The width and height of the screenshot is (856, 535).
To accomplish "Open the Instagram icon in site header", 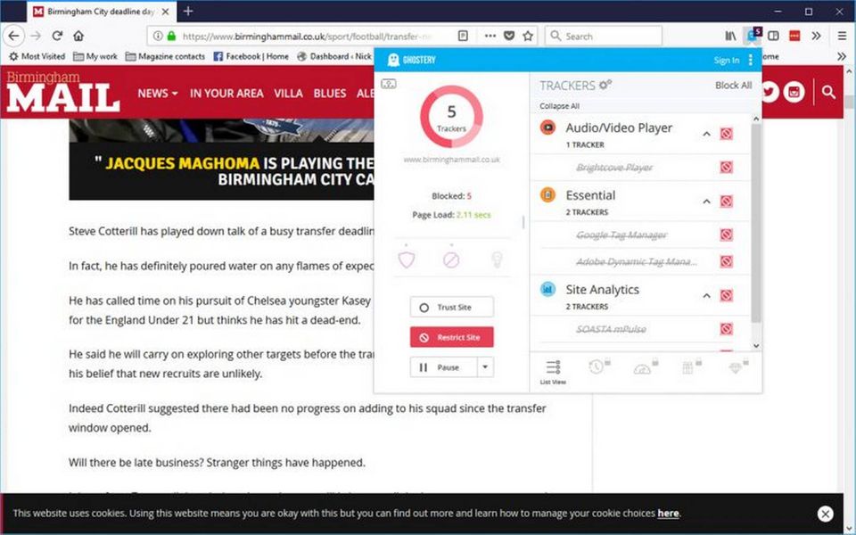I will (794, 92).
